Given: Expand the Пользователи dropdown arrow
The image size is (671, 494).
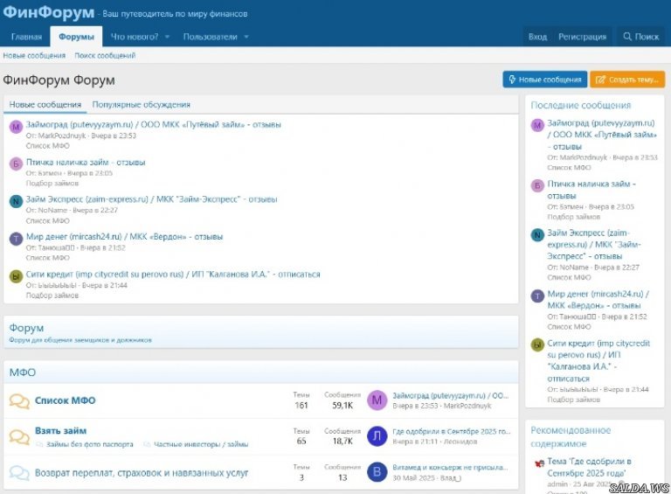Looking at the screenshot, I should 246,37.
